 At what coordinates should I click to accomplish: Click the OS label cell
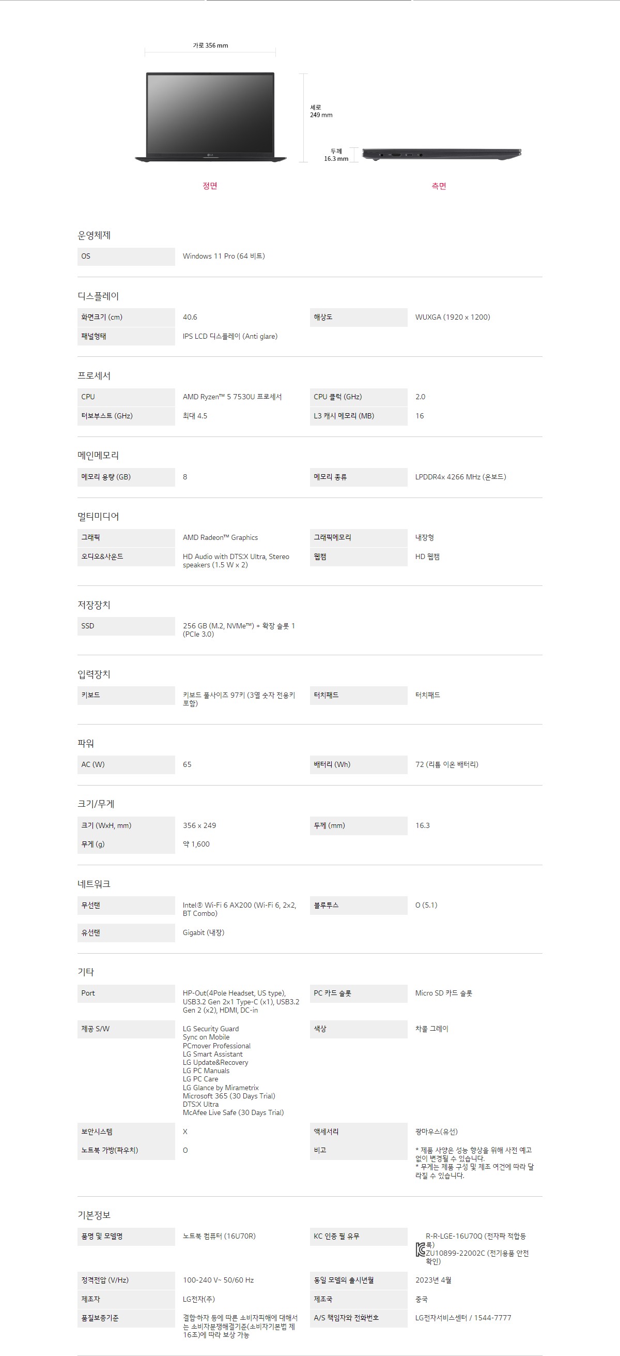pos(126,257)
